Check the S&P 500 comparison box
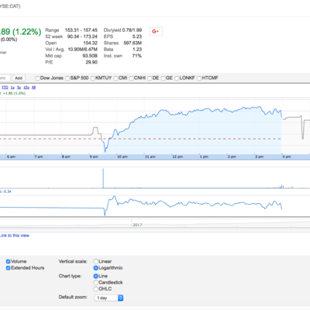Image resolution: width=310 pixels, height=310 pixels. tap(67, 78)
